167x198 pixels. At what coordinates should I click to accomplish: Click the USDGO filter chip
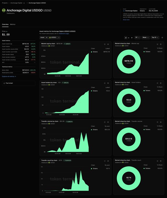[53, 38]
